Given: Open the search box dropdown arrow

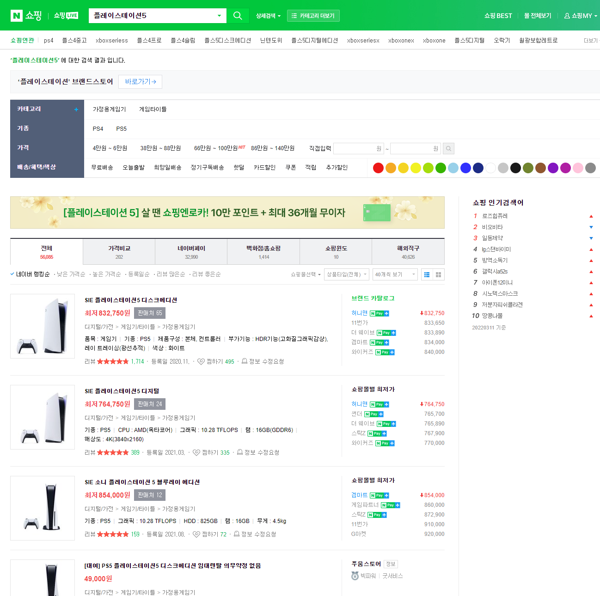Looking at the screenshot, I should click(219, 16).
